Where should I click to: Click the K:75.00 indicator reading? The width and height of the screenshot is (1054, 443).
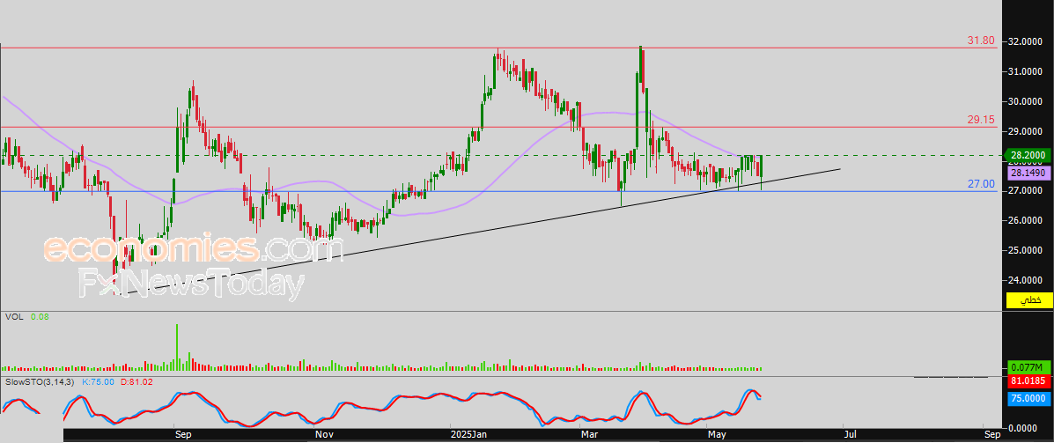tap(98, 382)
